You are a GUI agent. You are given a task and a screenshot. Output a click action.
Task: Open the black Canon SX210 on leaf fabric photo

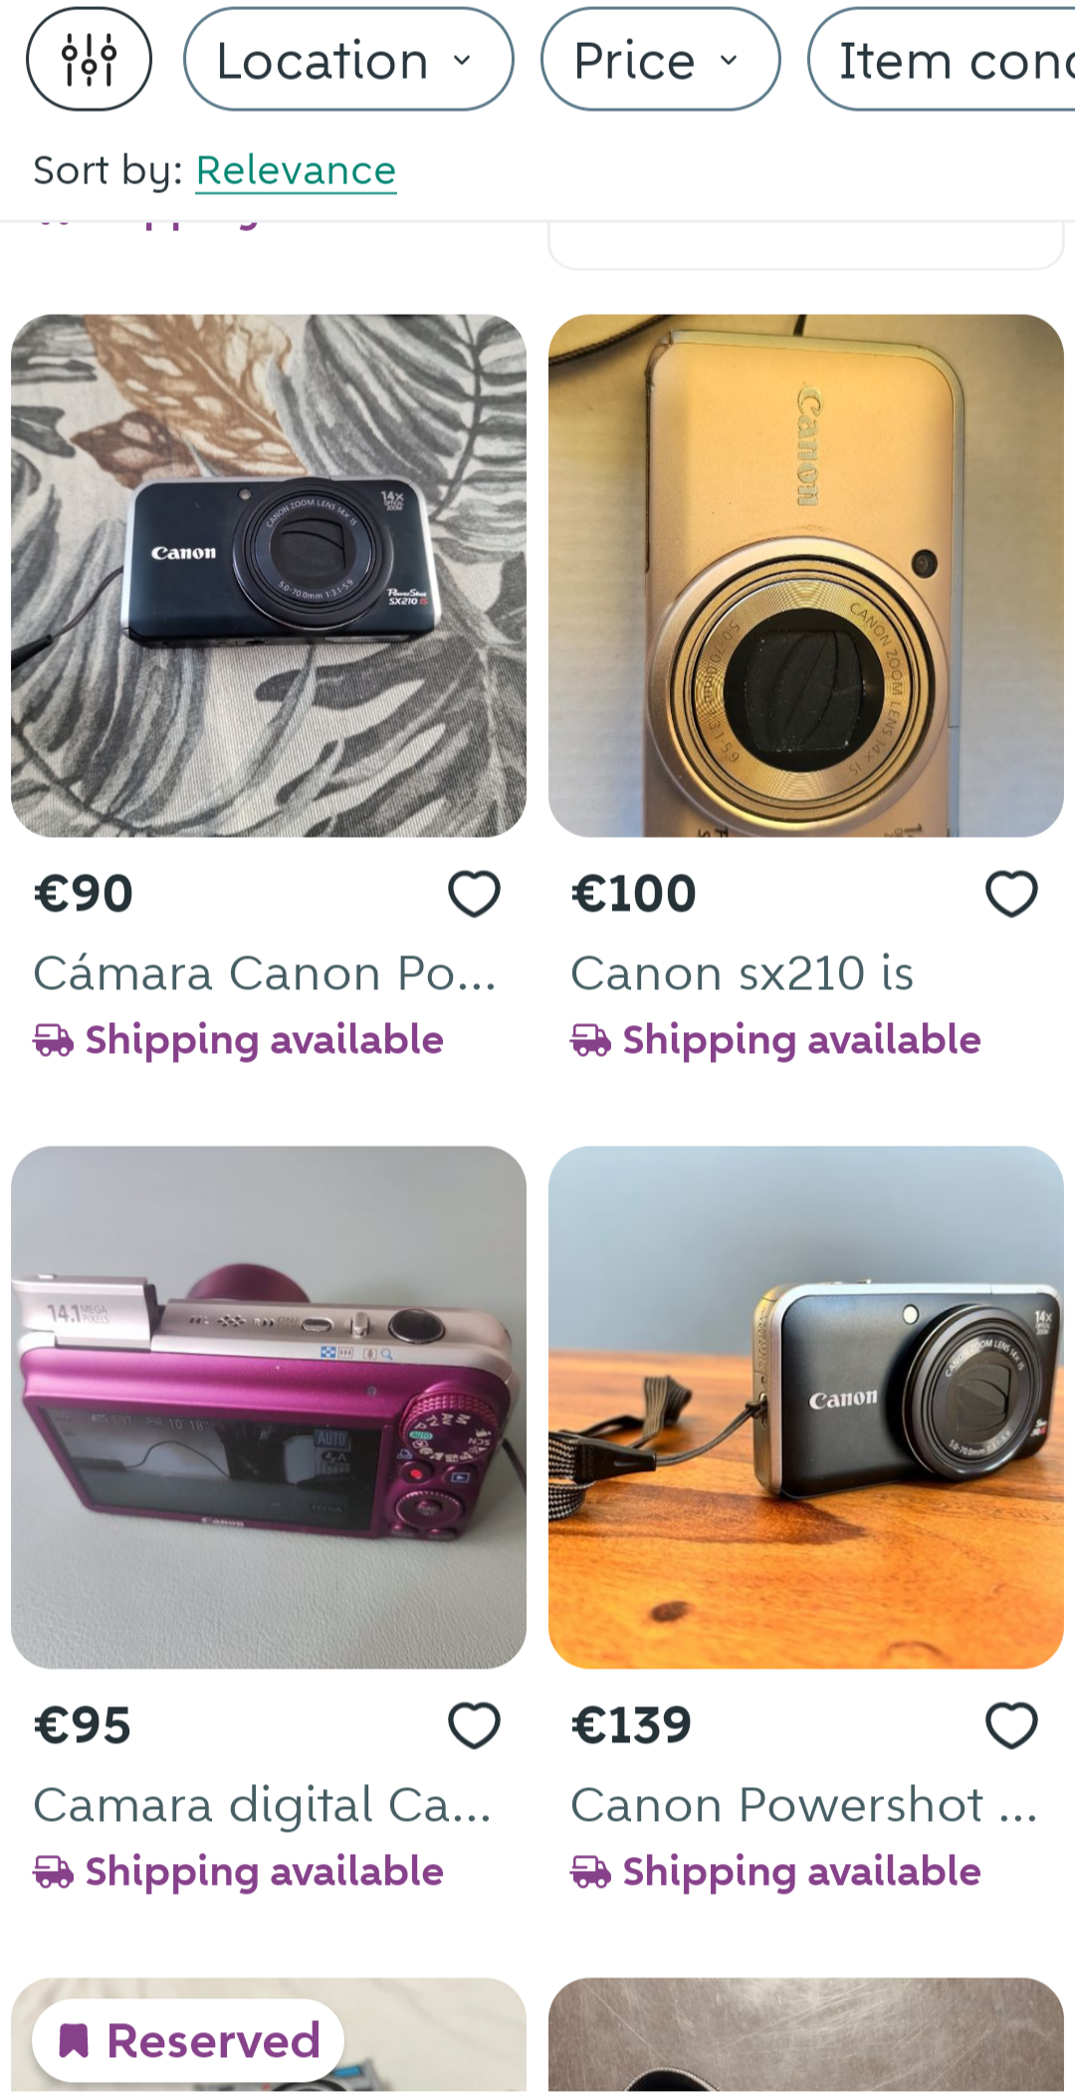tap(269, 576)
